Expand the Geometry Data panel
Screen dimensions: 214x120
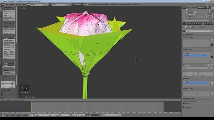[x=189, y=98]
